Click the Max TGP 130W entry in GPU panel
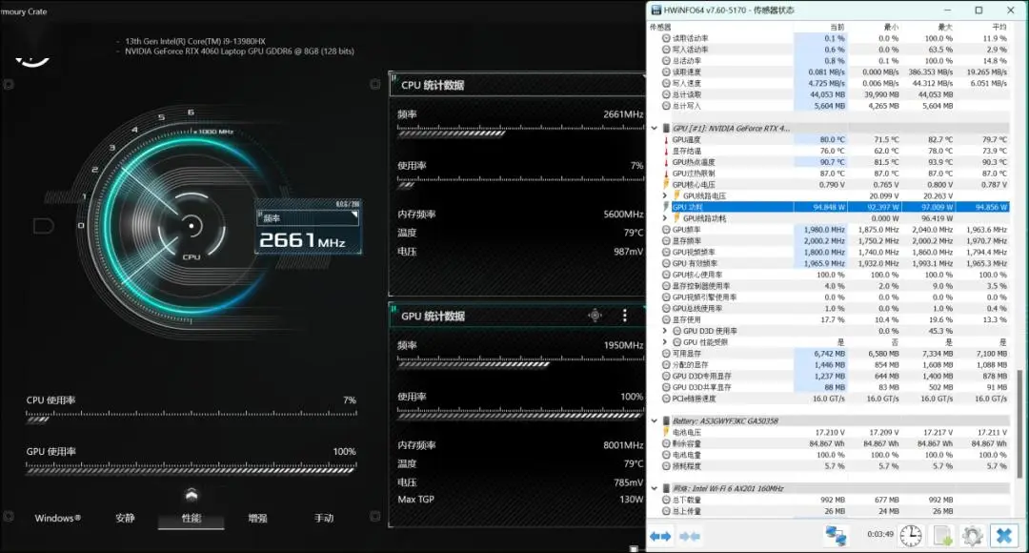Image resolution: width=1029 pixels, height=553 pixels. (520, 500)
